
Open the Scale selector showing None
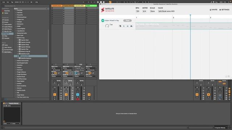coord(153,11)
